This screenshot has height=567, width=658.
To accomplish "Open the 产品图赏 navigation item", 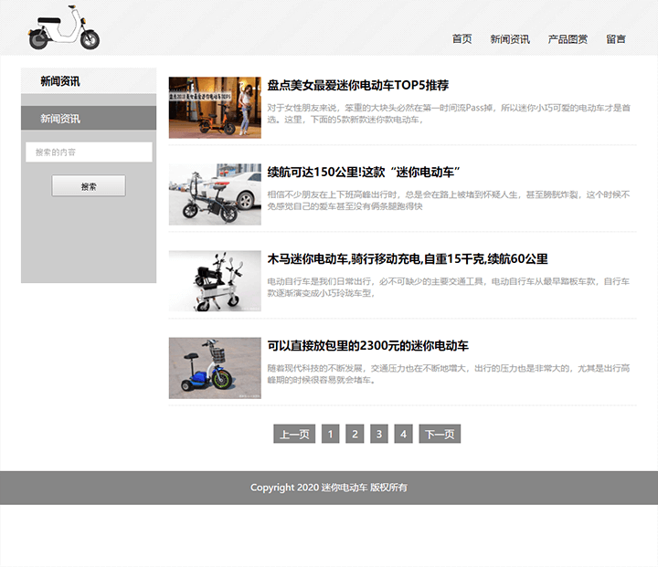I will coord(568,39).
